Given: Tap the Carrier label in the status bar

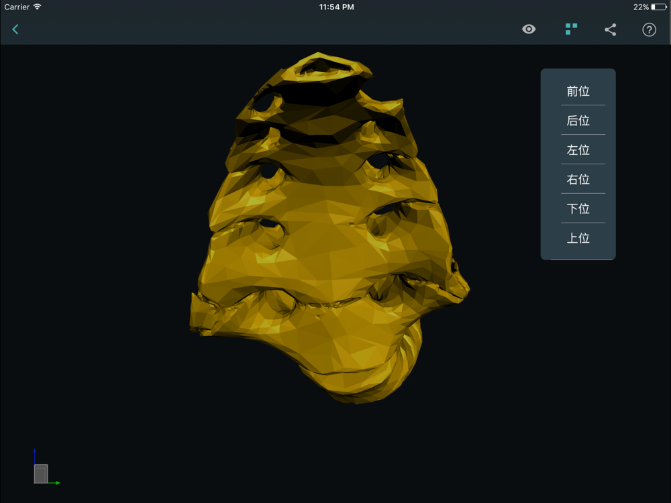Looking at the screenshot, I should (17, 7).
